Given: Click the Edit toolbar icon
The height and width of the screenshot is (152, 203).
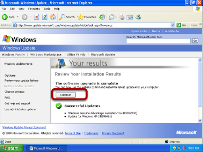Looking at the screenshot, I should (130, 17).
